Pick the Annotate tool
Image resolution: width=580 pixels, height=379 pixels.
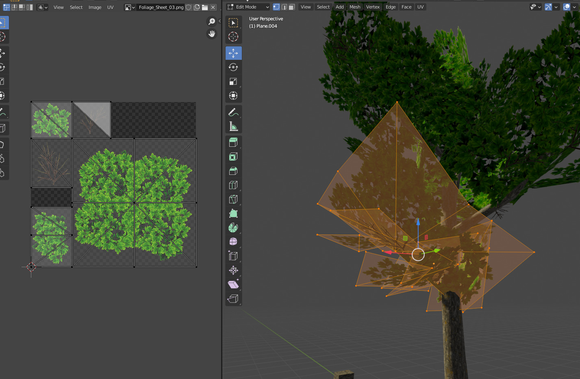point(234,112)
